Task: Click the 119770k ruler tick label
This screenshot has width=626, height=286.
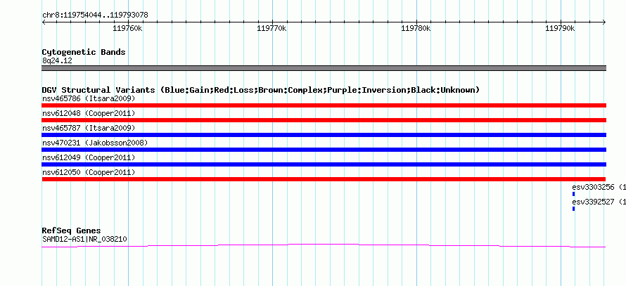Action: point(272,28)
